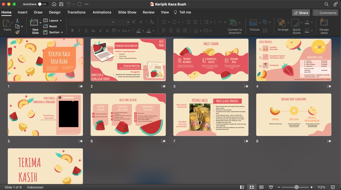Save the presentation with the floppy icon
341x190 pixels.
[x=61, y=4]
